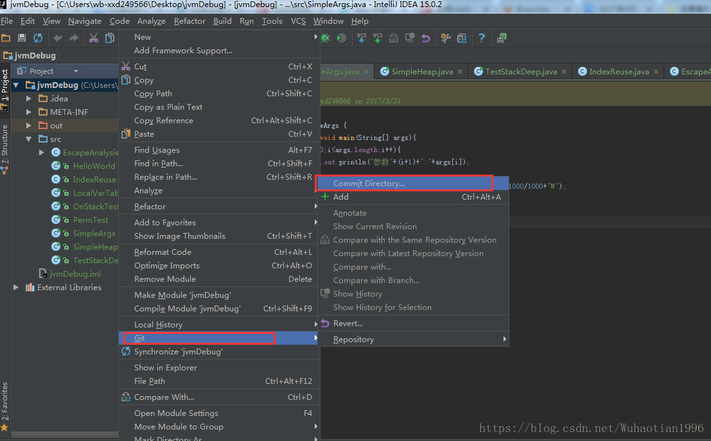711x441 pixels.
Task: Collapse the src folder node
Action: [28, 139]
